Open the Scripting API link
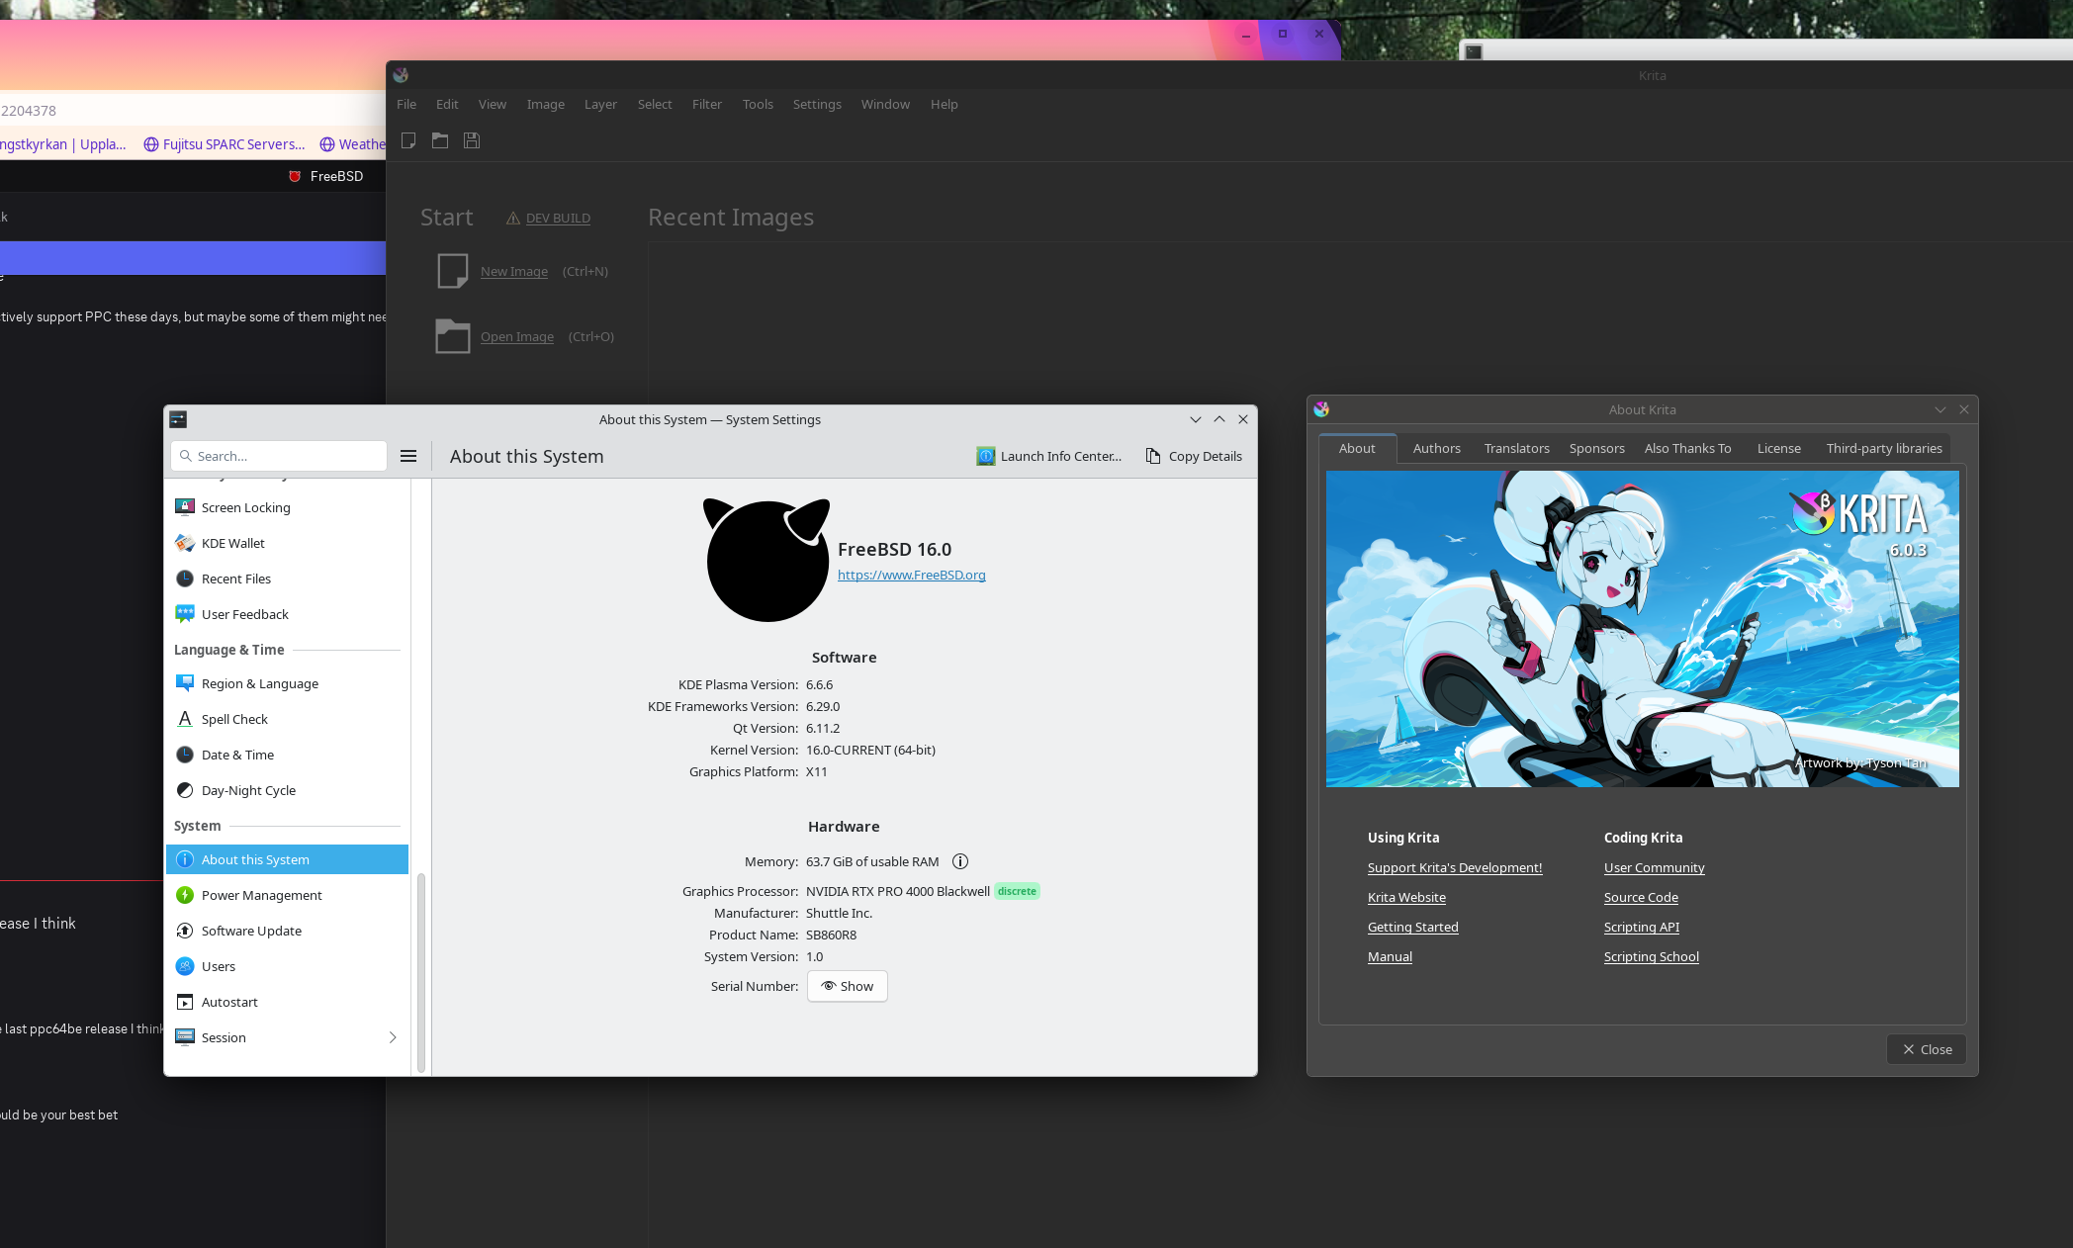2073x1248 pixels. pyautogui.click(x=1642, y=927)
